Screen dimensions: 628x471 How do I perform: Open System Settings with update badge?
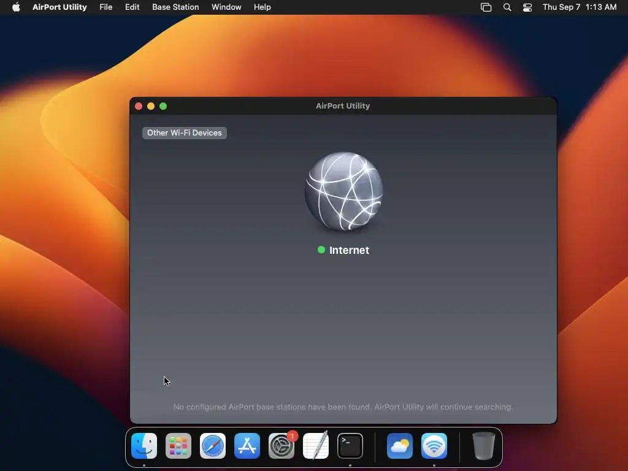coord(281,445)
